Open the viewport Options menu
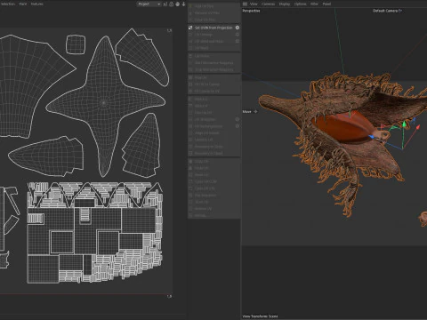This screenshot has height=320, width=427. [300, 4]
